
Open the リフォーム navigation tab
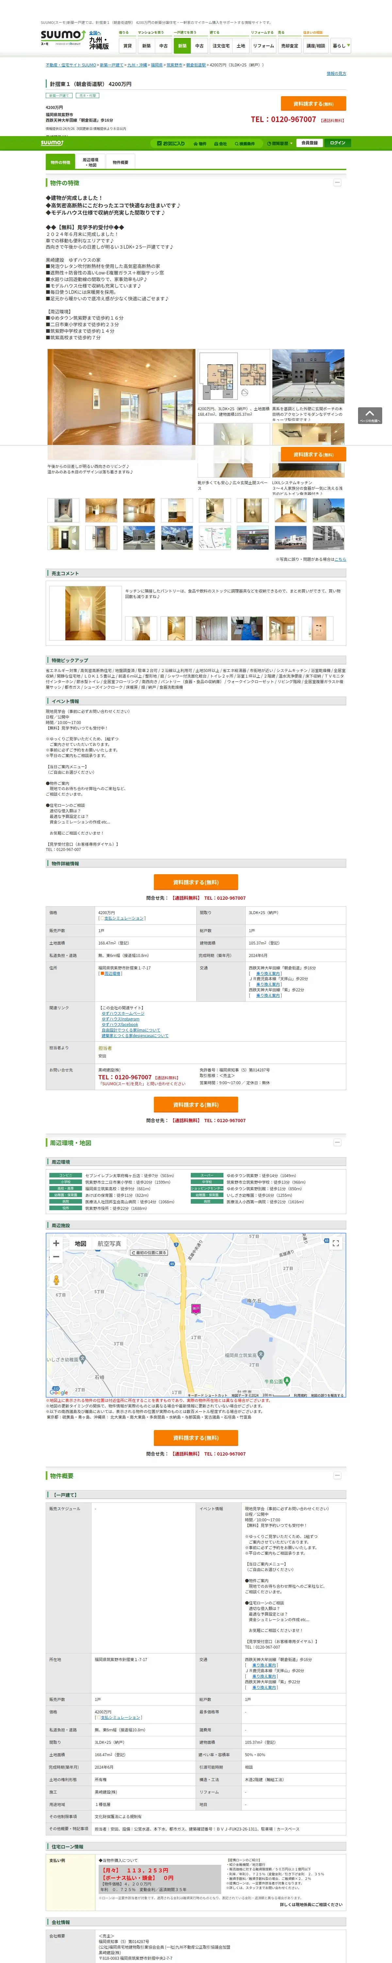point(263,46)
